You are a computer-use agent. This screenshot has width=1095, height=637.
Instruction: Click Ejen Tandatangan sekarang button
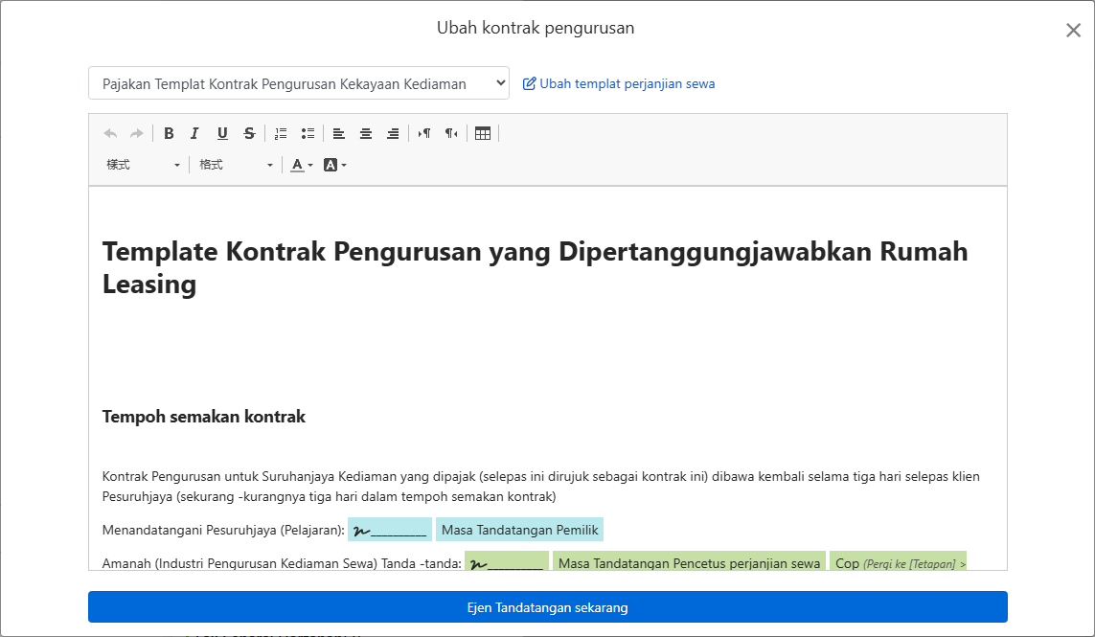(x=548, y=607)
